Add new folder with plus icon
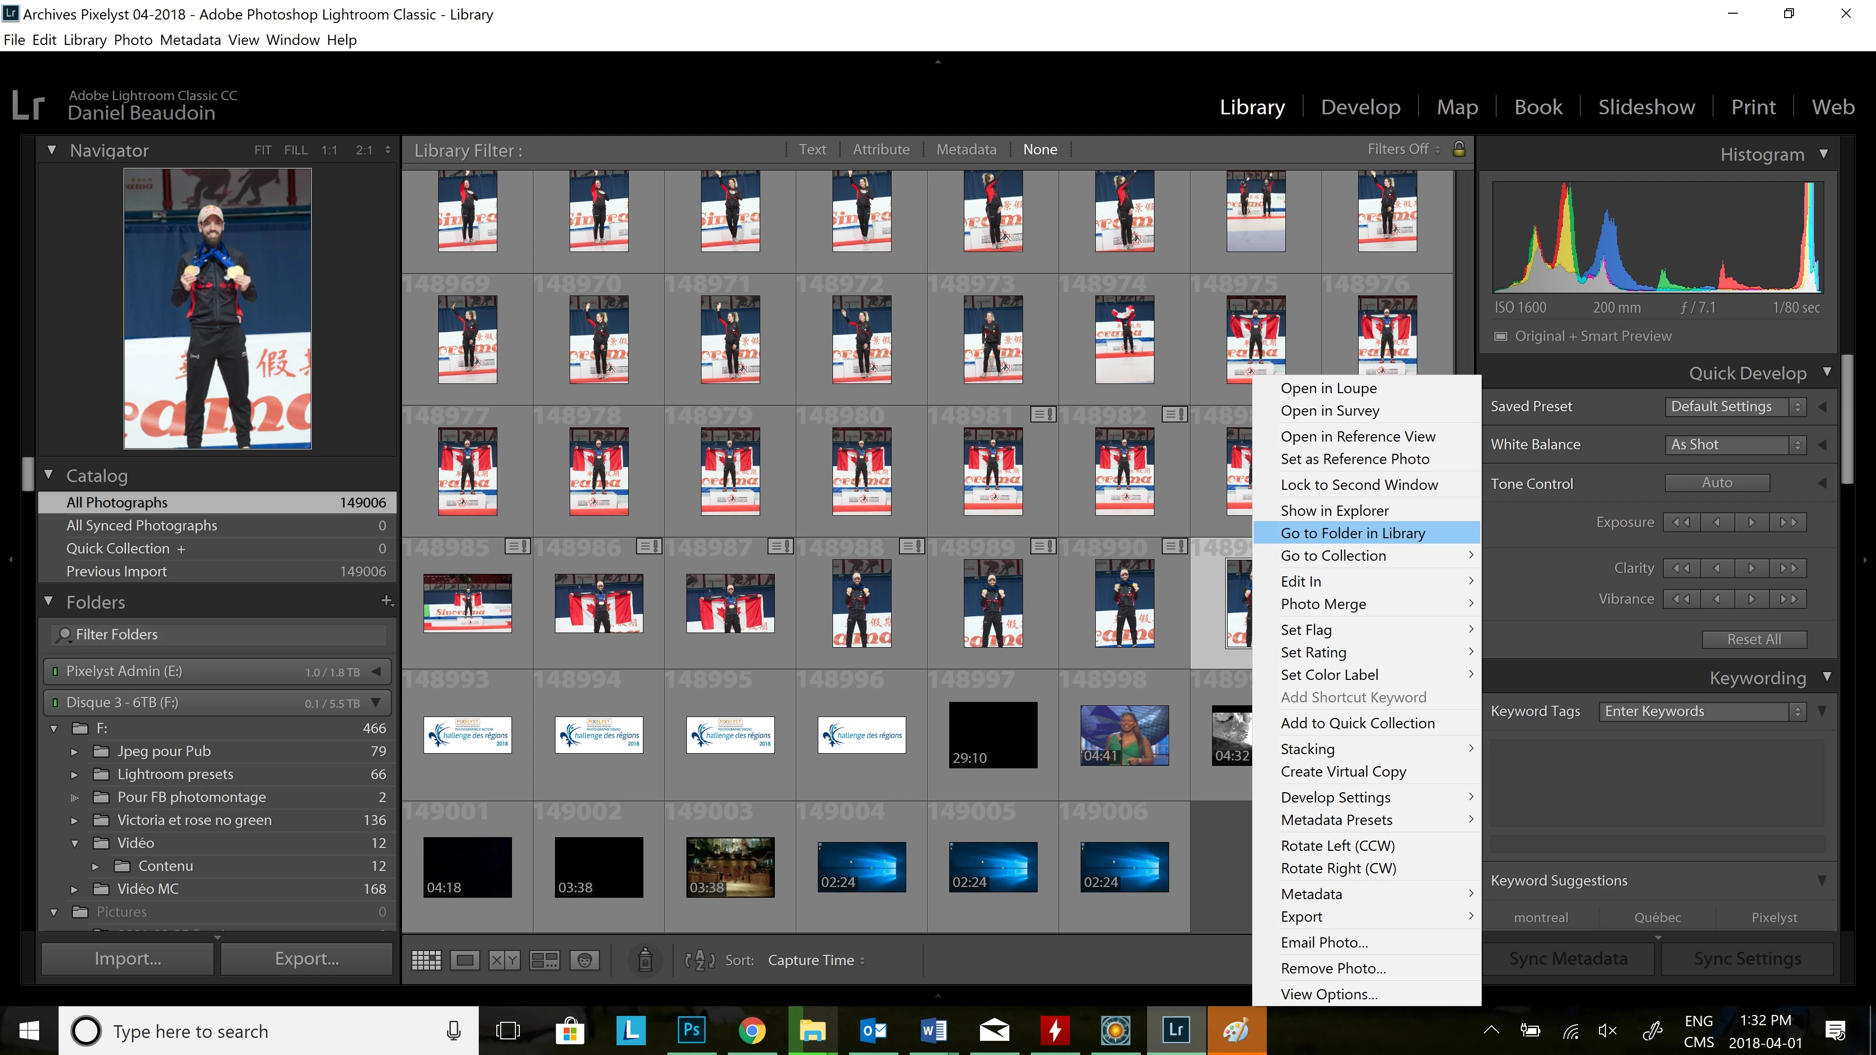1876x1055 pixels. [x=387, y=601]
